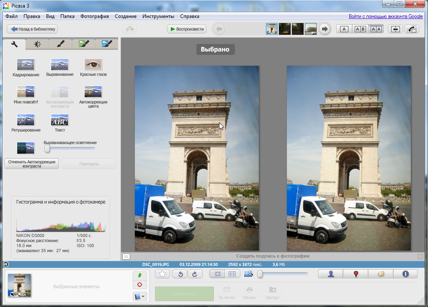
Task: Open the places map pin panel
Action: point(356,274)
